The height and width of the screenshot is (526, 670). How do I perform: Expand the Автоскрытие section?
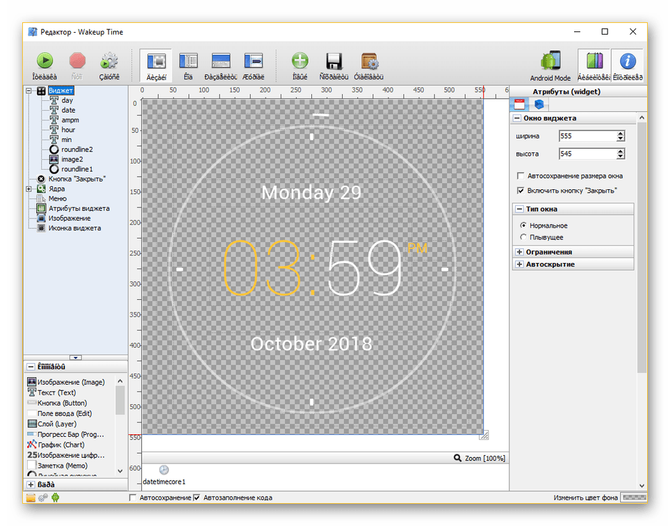(519, 264)
